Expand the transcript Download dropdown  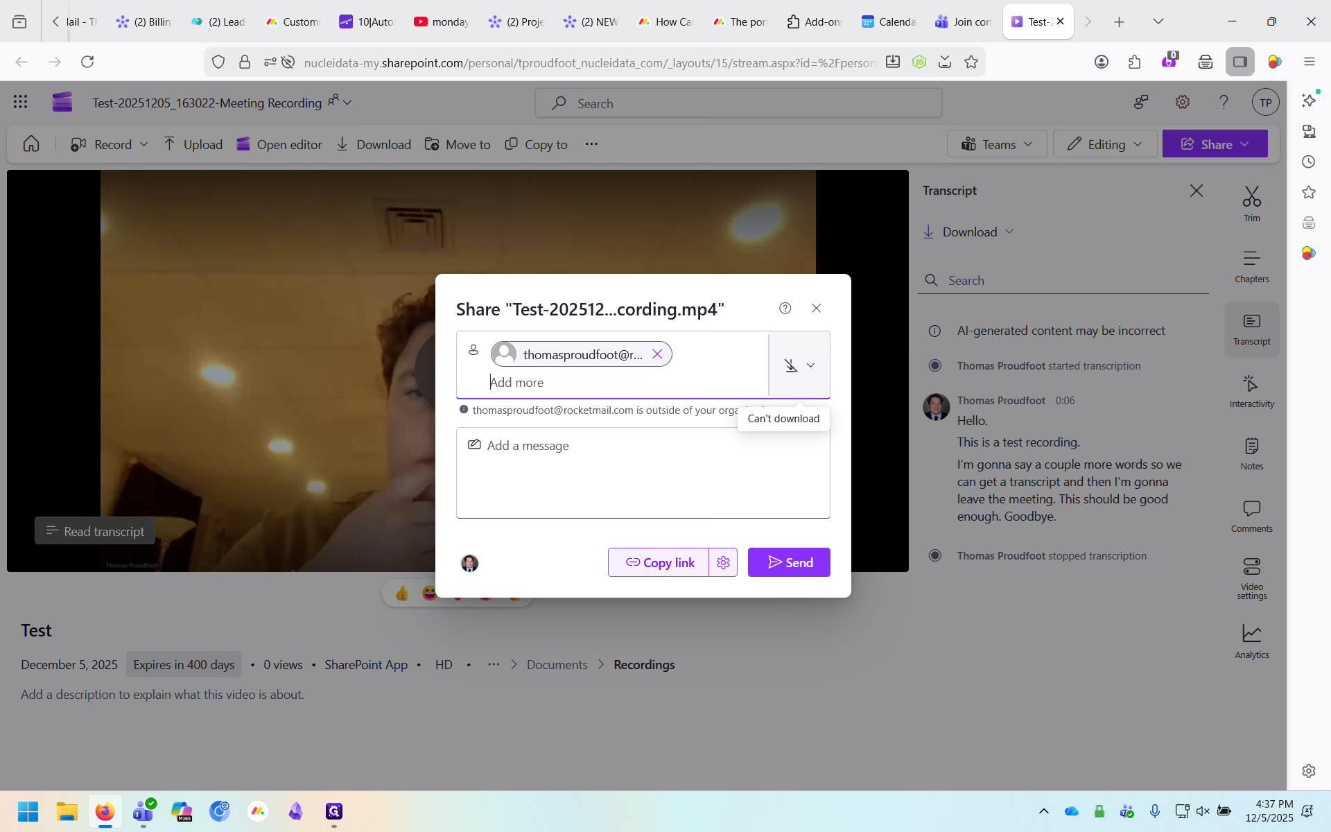(969, 232)
